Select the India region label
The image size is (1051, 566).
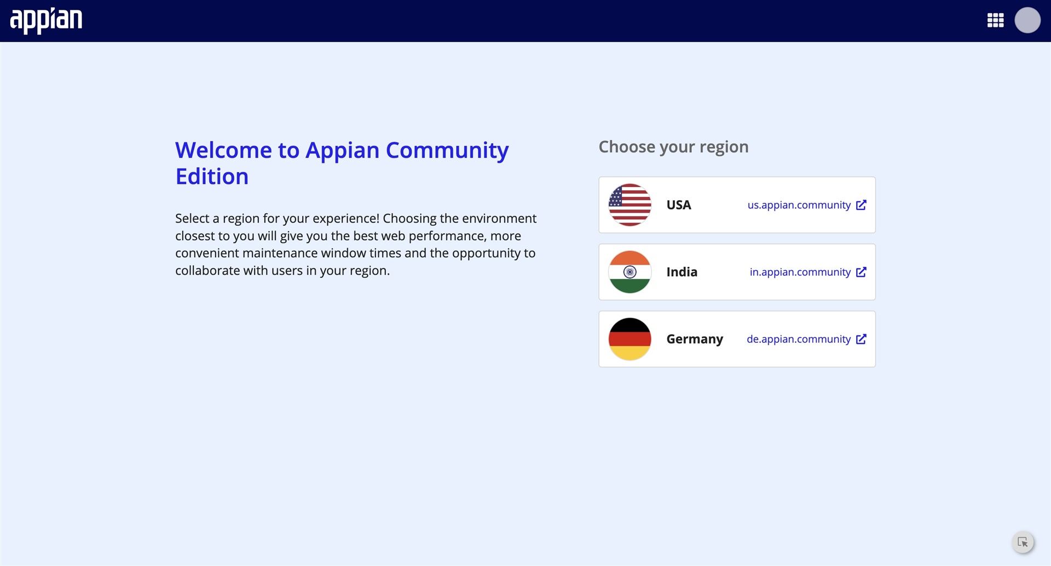[x=682, y=272]
